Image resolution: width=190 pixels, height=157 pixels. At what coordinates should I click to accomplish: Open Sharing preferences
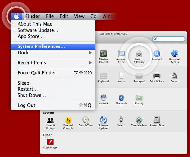(x=139, y=99)
